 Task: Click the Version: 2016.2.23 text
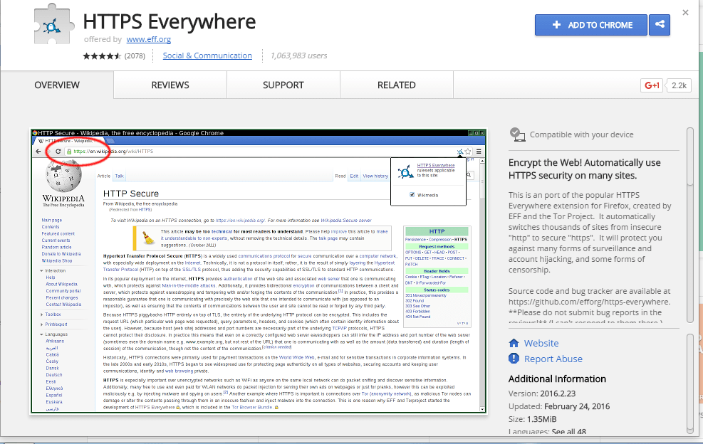click(x=542, y=393)
